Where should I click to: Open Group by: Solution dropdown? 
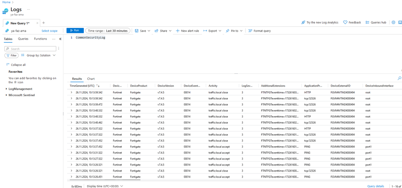(38, 55)
